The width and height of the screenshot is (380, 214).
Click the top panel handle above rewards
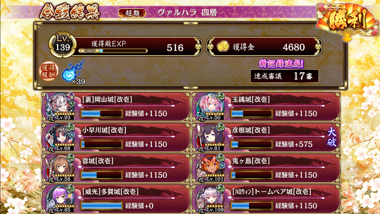click(x=190, y=23)
